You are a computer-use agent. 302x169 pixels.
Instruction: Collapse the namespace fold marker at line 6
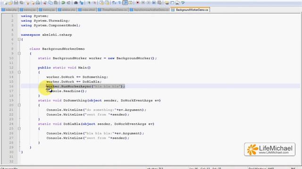pyautogui.click(x=19, y=39)
